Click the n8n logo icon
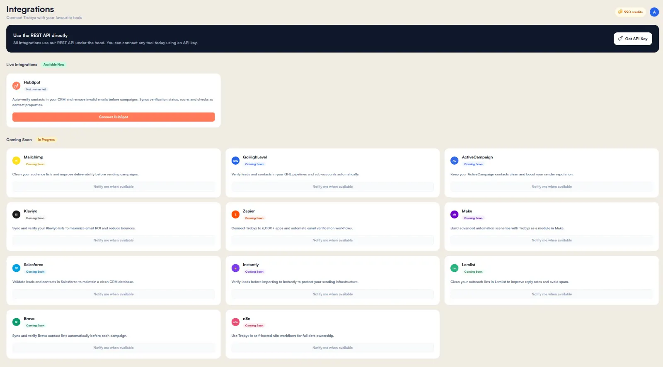The width and height of the screenshot is (663, 367). click(x=235, y=322)
